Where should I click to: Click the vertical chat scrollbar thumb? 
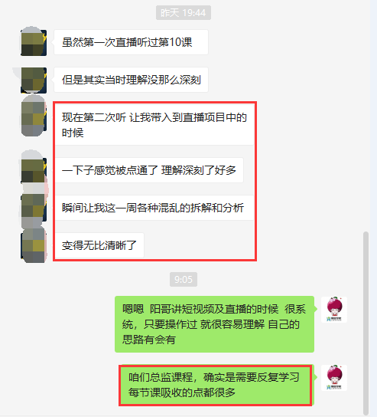click(x=366, y=323)
